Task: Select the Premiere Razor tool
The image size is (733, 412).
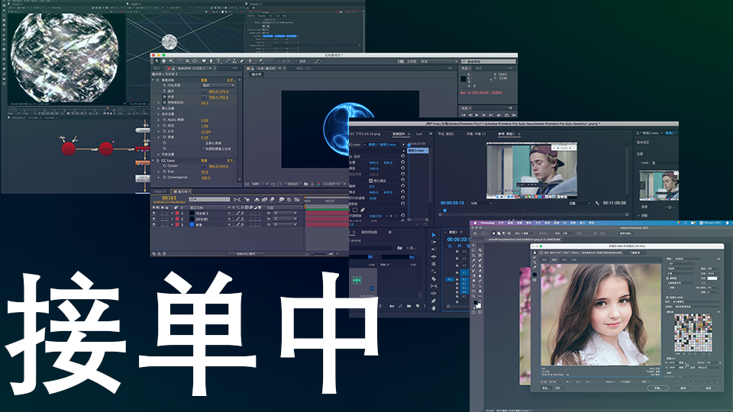Action: click(434, 279)
